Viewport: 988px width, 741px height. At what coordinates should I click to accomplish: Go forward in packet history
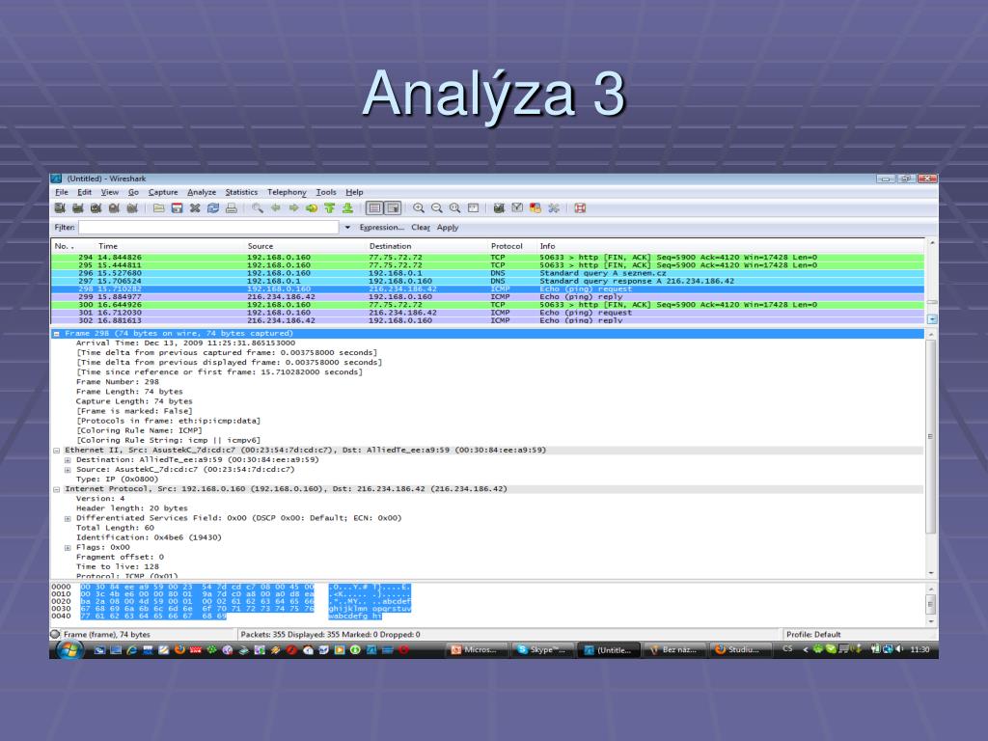[293, 208]
